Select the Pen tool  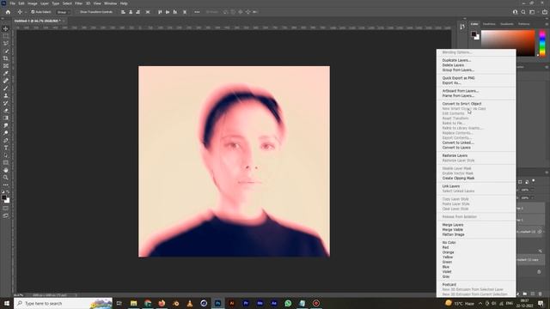click(x=6, y=140)
